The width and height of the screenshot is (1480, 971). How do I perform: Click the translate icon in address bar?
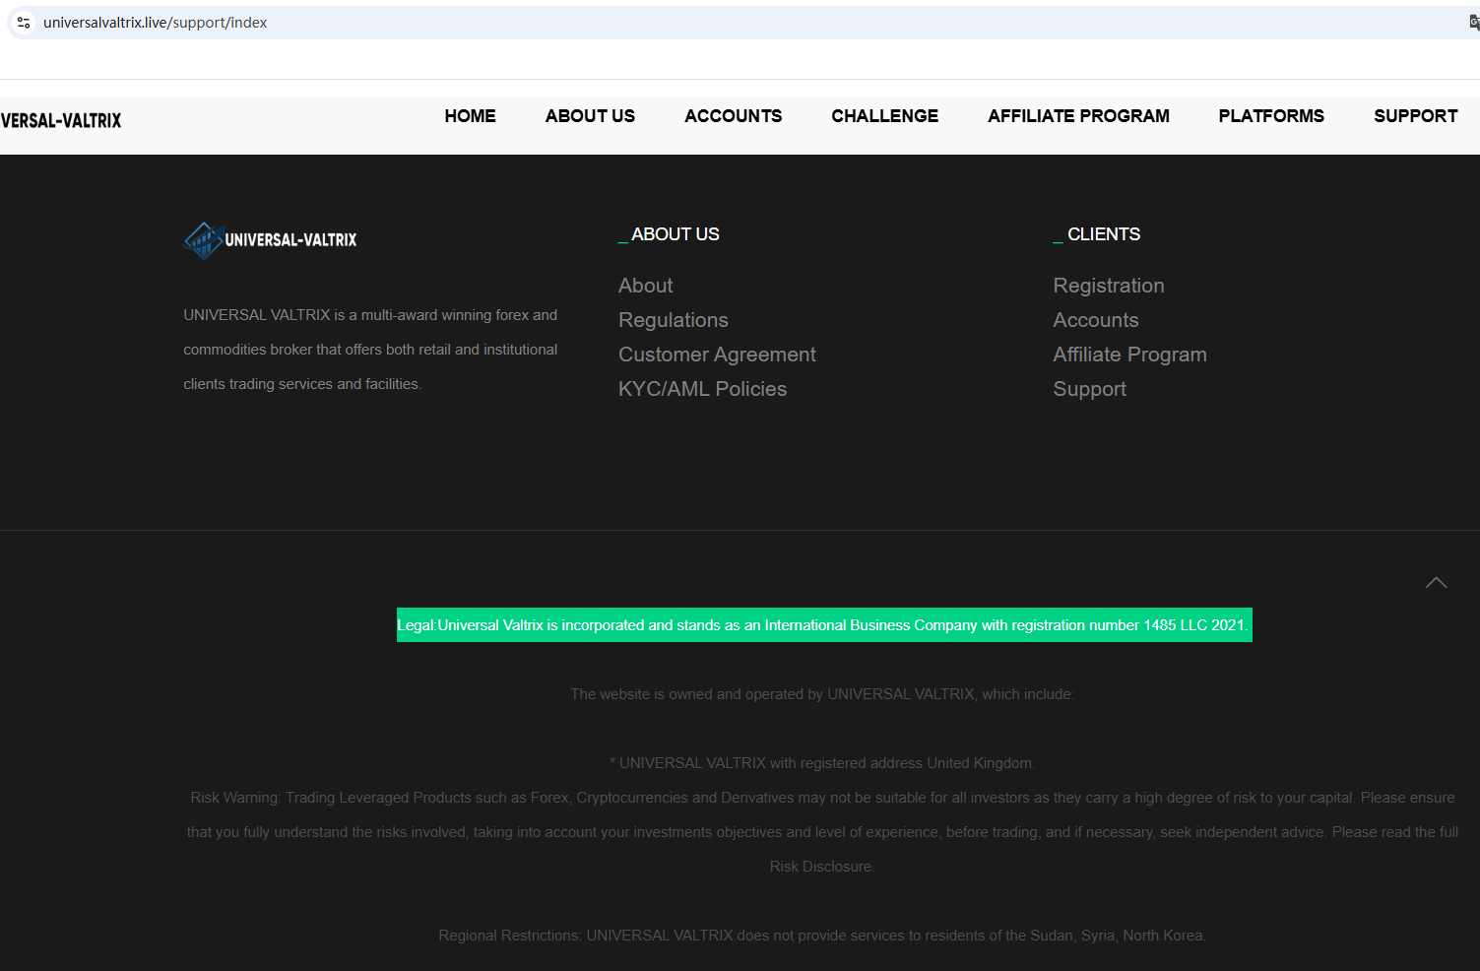(1473, 23)
